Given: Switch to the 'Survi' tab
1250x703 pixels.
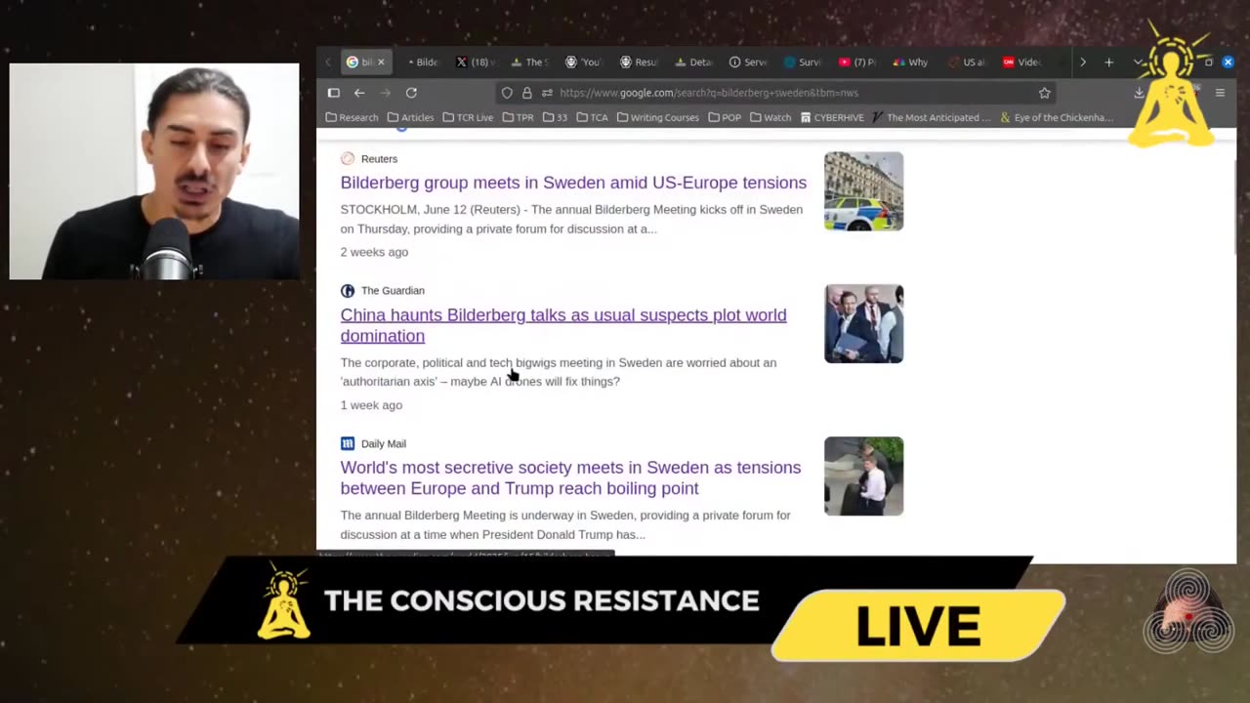Looking at the screenshot, I should [803, 62].
